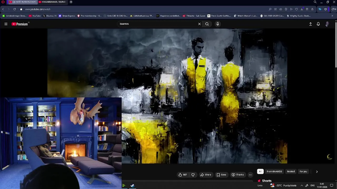Select the All filter chip
The width and height of the screenshot is (337, 189).
point(260,171)
